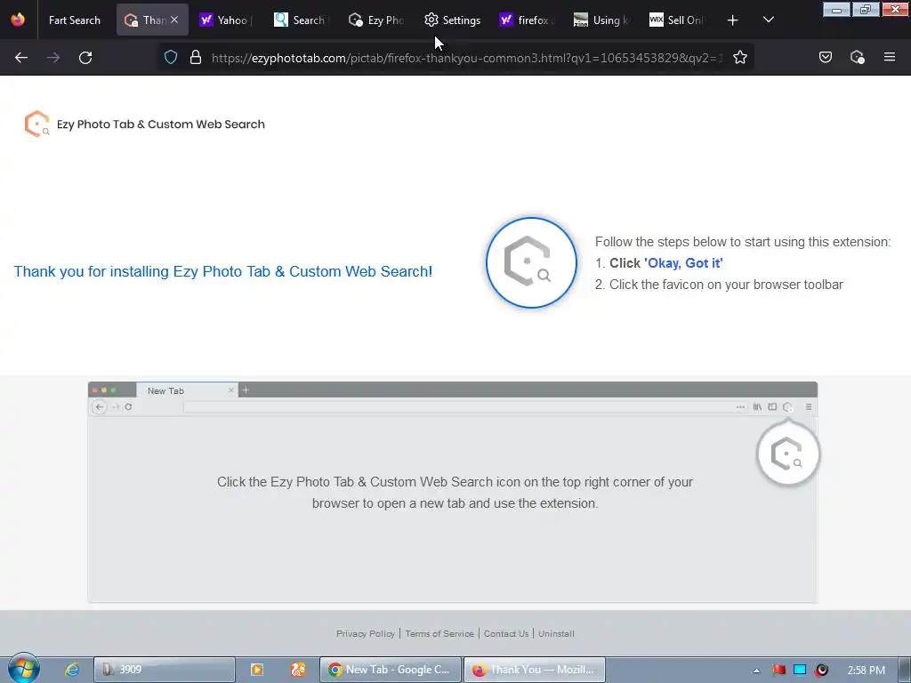Focus the ezyphototab.com URL address bar

(466, 58)
